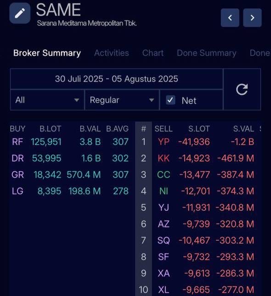Sort by the B.LOT column header
The width and height of the screenshot is (271, 296).
(x=50, y=129)
